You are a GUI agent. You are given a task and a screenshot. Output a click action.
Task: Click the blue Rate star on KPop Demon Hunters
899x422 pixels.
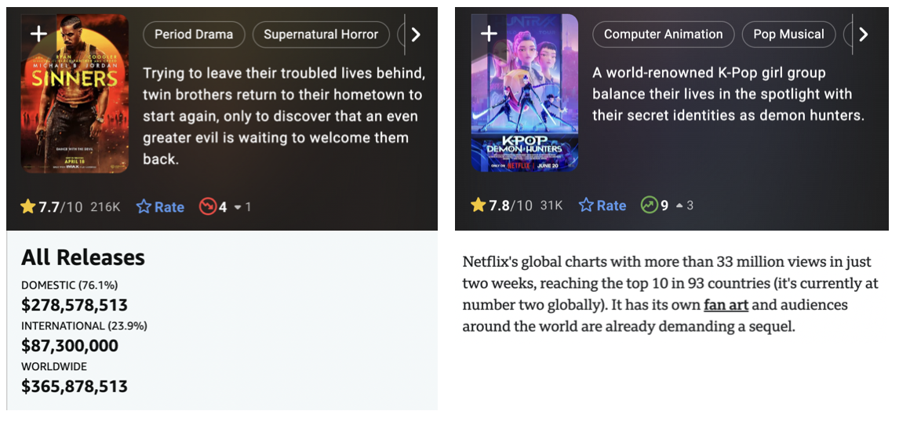[586, 205]
